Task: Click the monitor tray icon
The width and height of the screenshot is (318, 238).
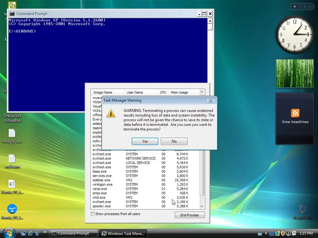Action: [288, 234]
